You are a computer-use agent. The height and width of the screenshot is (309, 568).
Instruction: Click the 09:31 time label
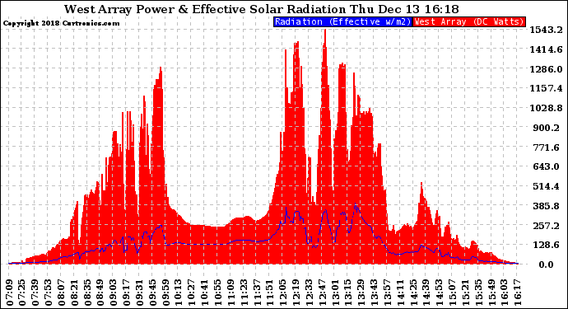point(139,293)
